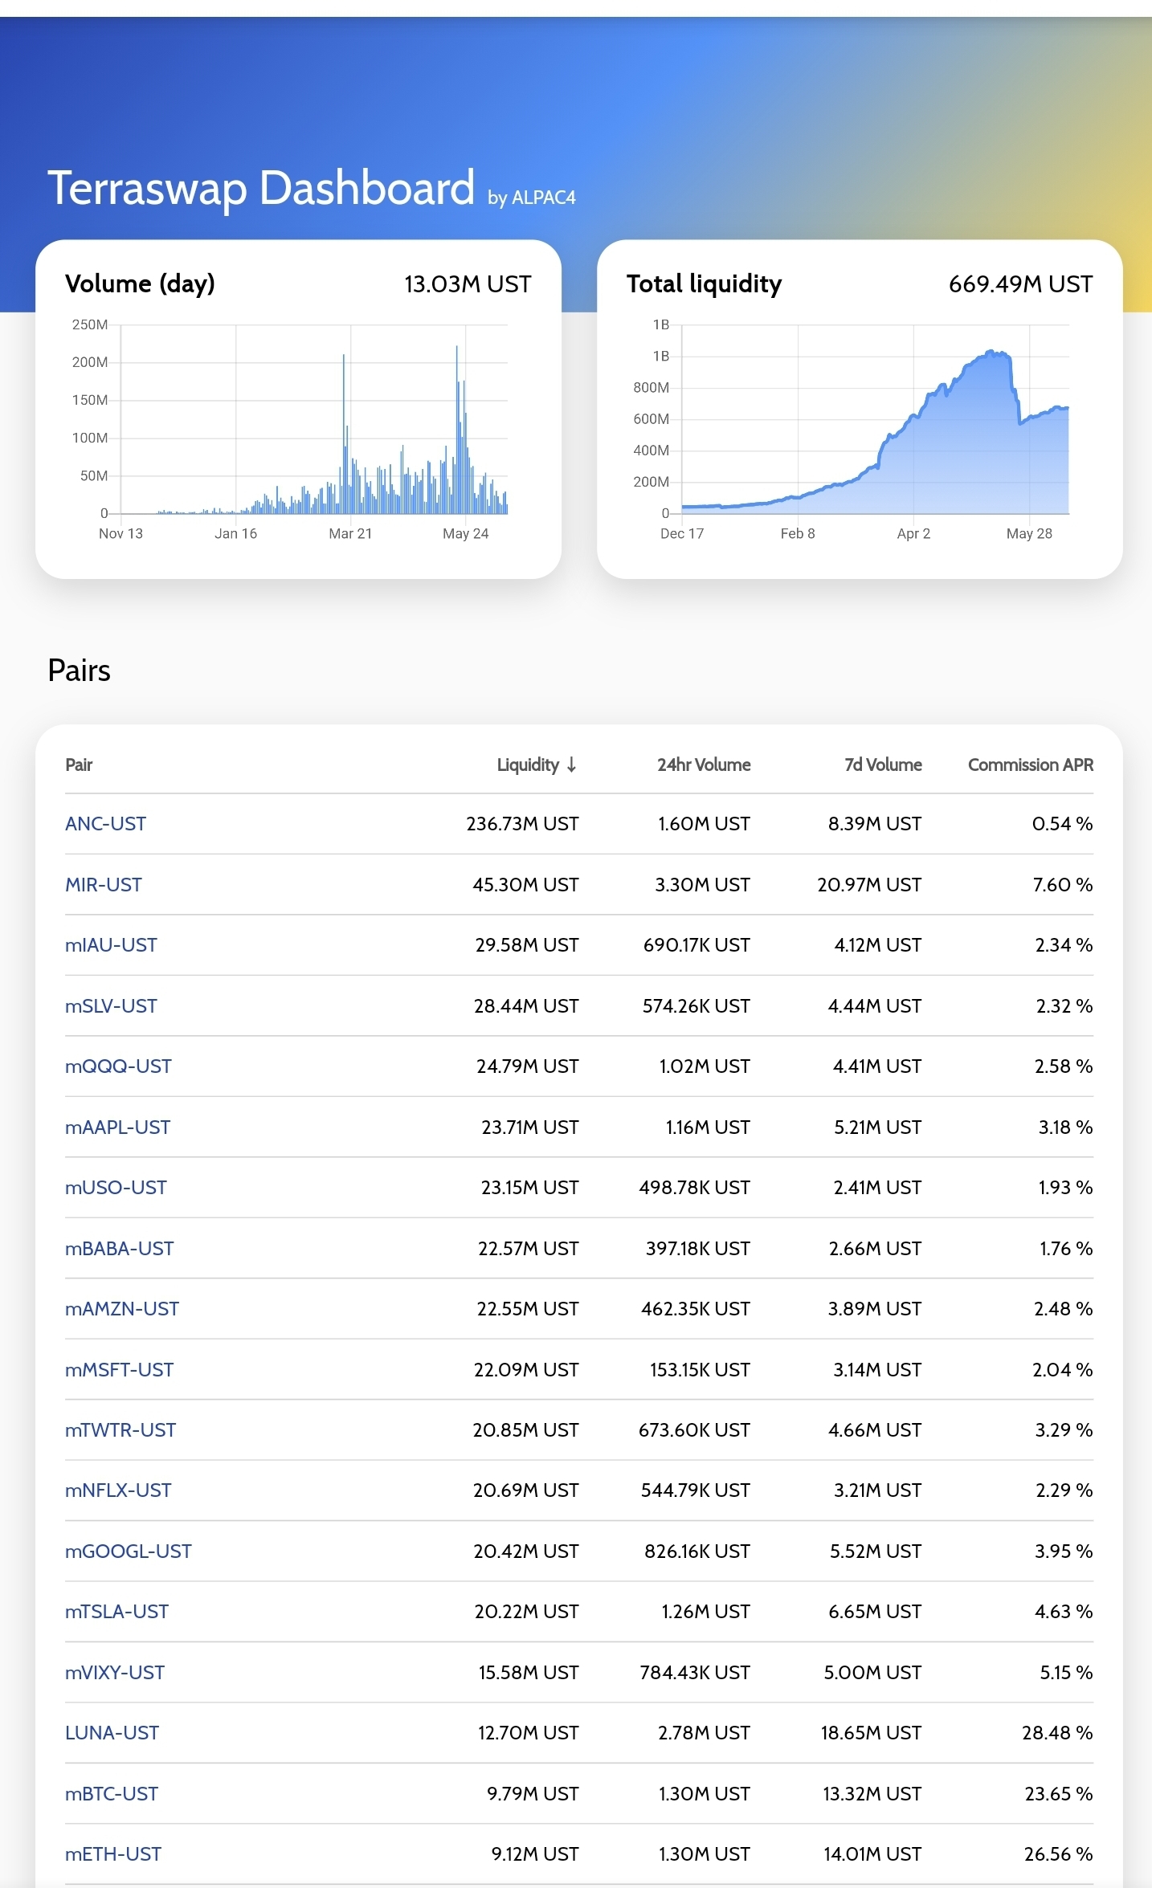Image resolution: width=1152 pixels, height=1888 pixels.
Task: Click mTSLA-UST liquidity 20.22M UST
Action: click(526, 1612)
